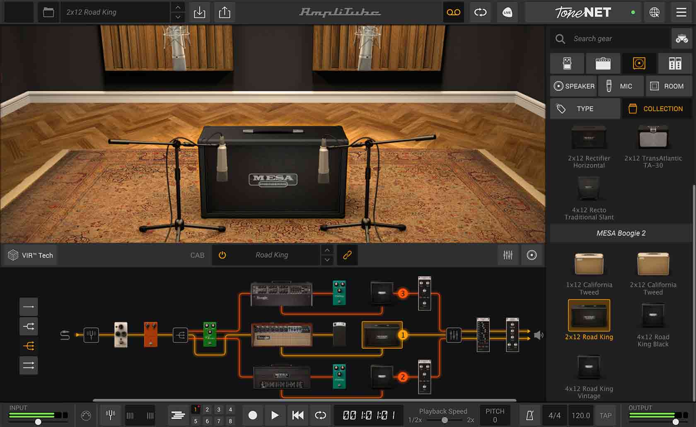Toggle the CAB power button
Viewport: 696px width, 427px height.
pos(222,255)
